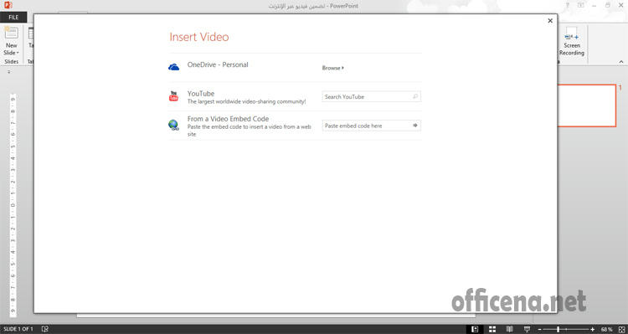Click the spell check icon in status bar
Screen dimensions: 628x334
click(45, 329)
